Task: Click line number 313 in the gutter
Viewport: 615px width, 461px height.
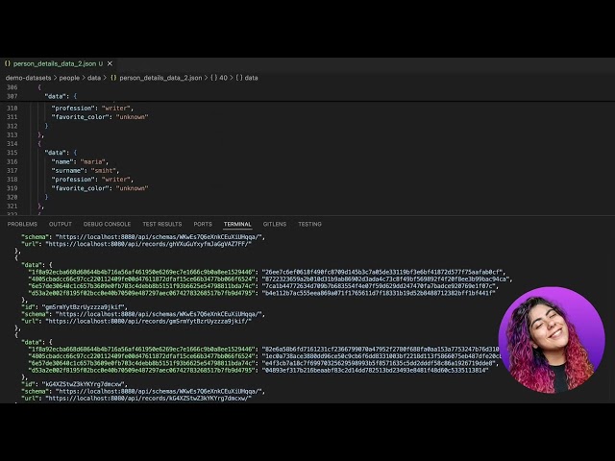Action: pyautogui.click(x=12, y=134)
